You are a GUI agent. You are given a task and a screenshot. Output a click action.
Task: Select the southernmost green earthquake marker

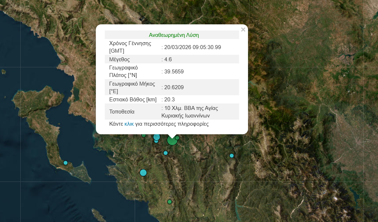170,202
